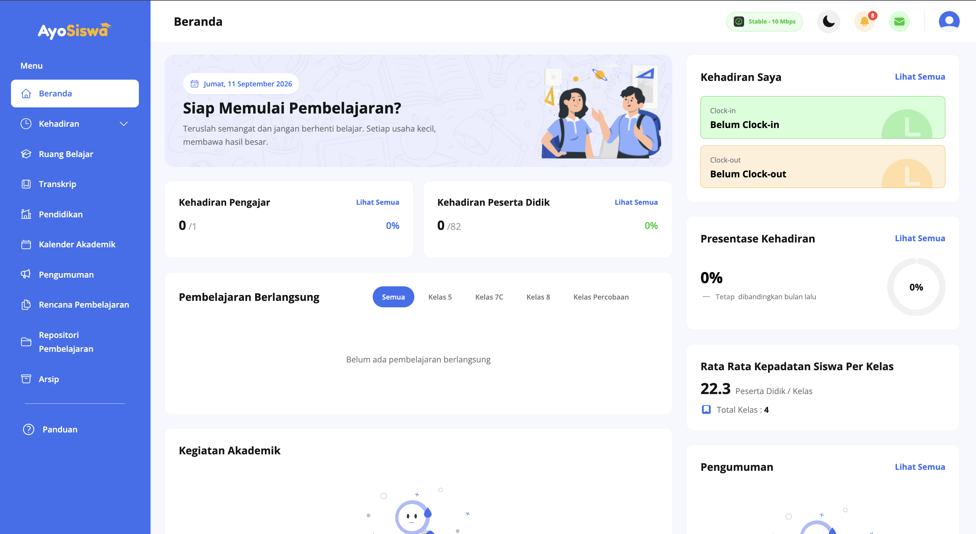Select the Kelas 5 tab
This screenshot has height=534, width=976.
[x=440, y=297]
